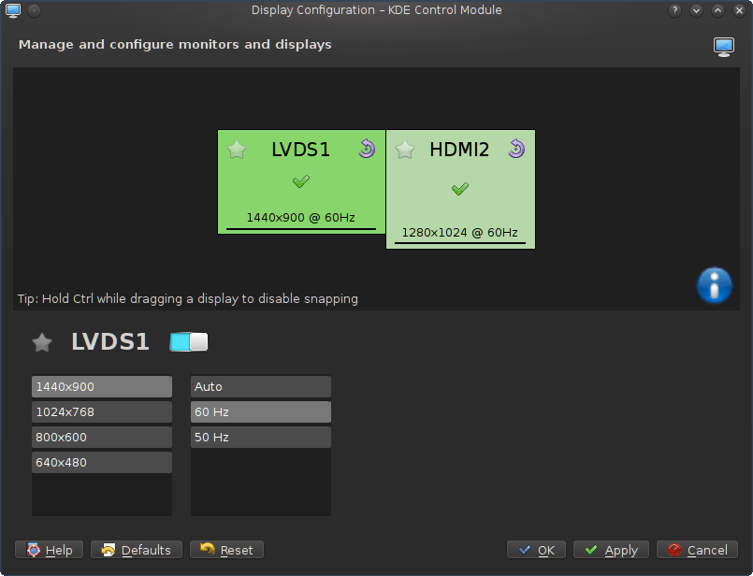Image resolution: width=753 pixels, height=576 pixels.
Task: Open Help with the Help button
Action: click(49, 550)
